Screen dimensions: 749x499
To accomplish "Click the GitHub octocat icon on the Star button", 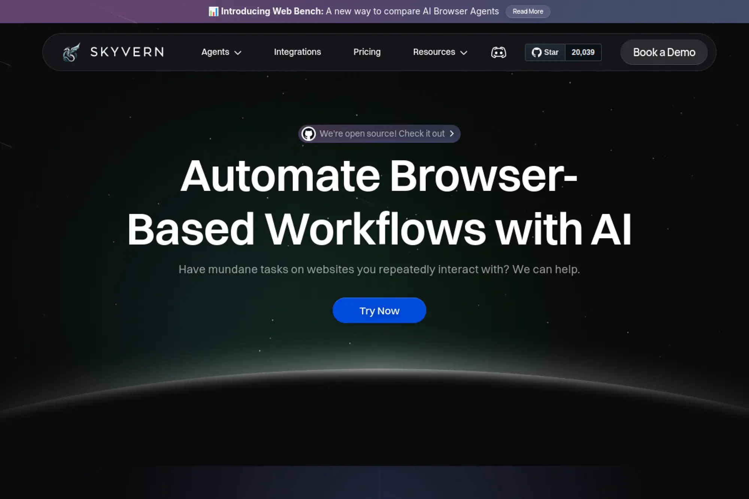I will (536, 52).
